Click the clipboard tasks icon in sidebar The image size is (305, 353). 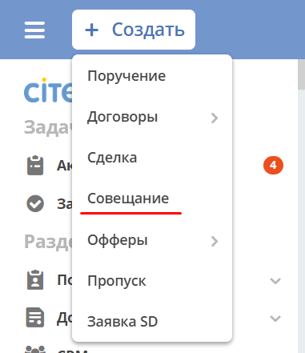point(35,166)
